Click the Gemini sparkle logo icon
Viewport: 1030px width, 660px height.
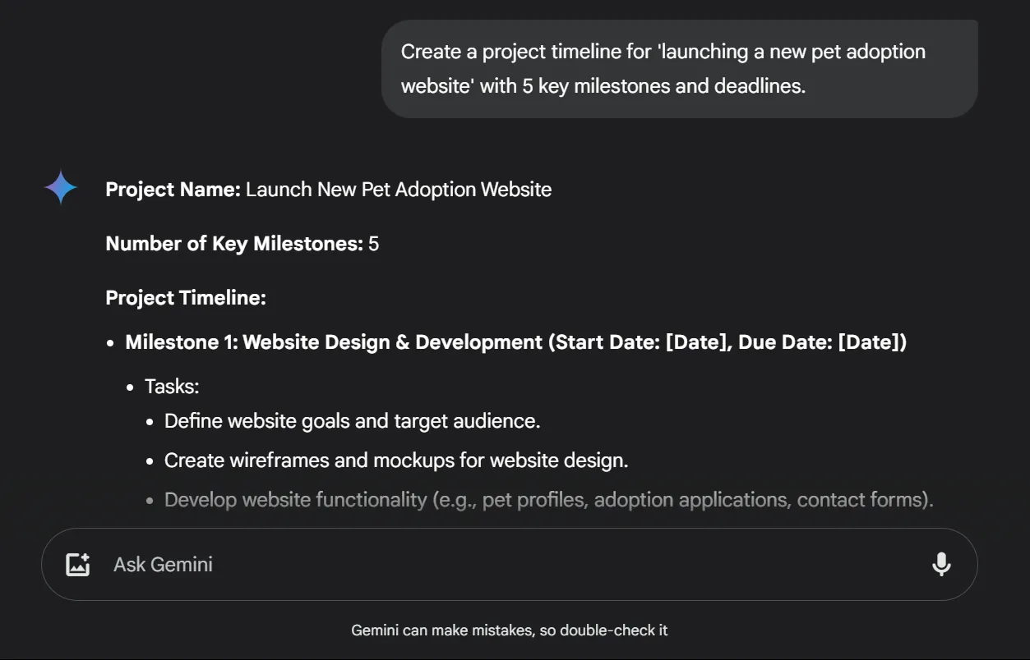pyautogui.click(x=61, y=188)
